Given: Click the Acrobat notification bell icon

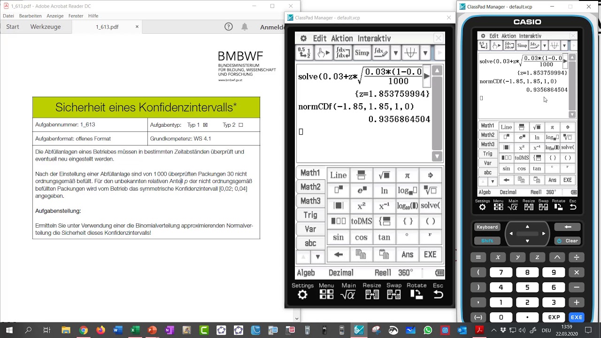Looking at the screenshot, I should click(245, 27).
